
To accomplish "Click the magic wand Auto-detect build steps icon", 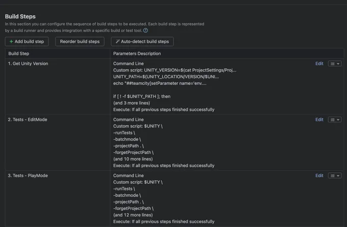I will tap(118, 42).
